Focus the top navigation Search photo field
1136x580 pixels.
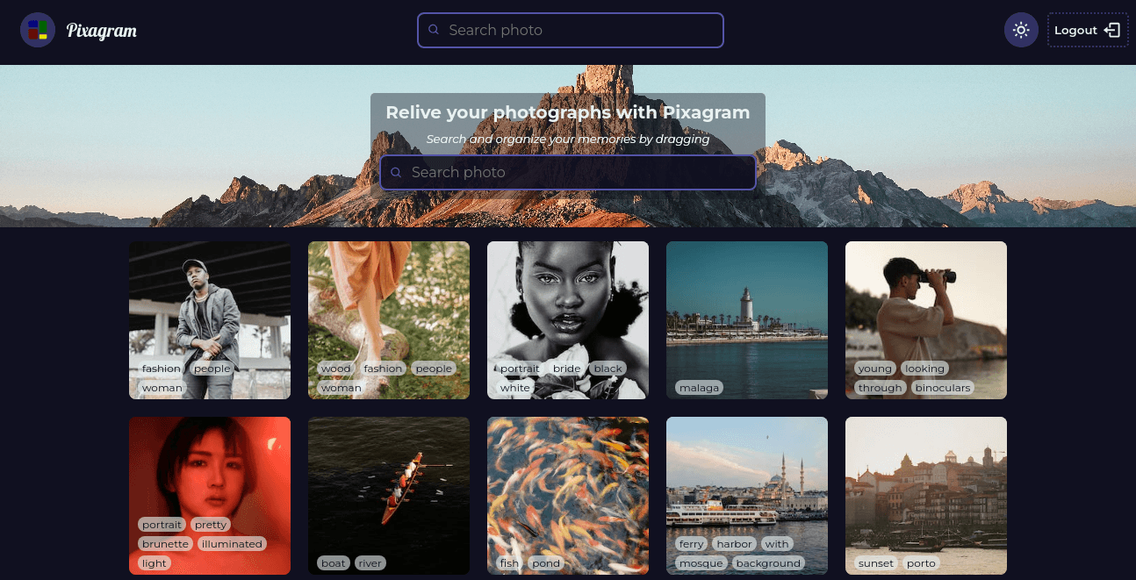(x=579, y=30)
